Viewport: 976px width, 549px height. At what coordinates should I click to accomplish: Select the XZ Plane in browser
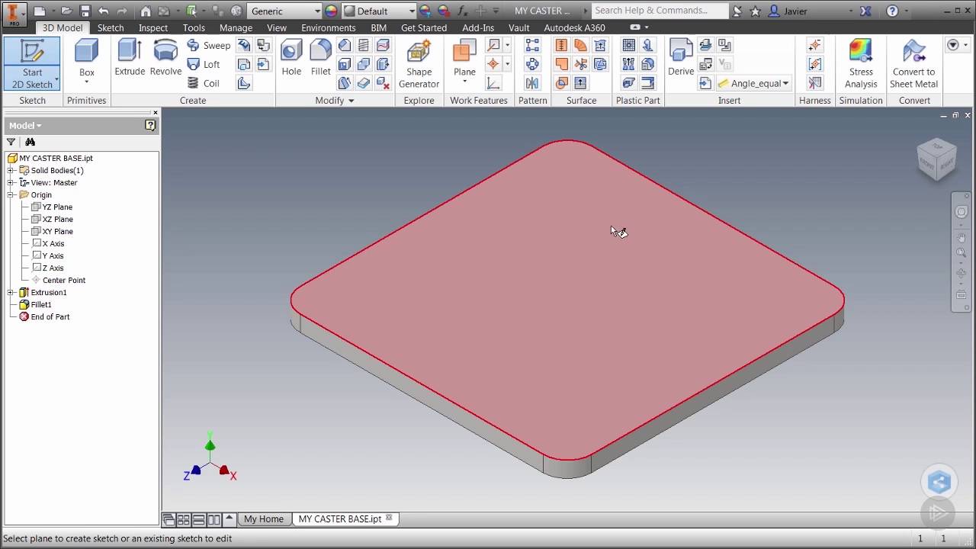(x=57, y=219)
